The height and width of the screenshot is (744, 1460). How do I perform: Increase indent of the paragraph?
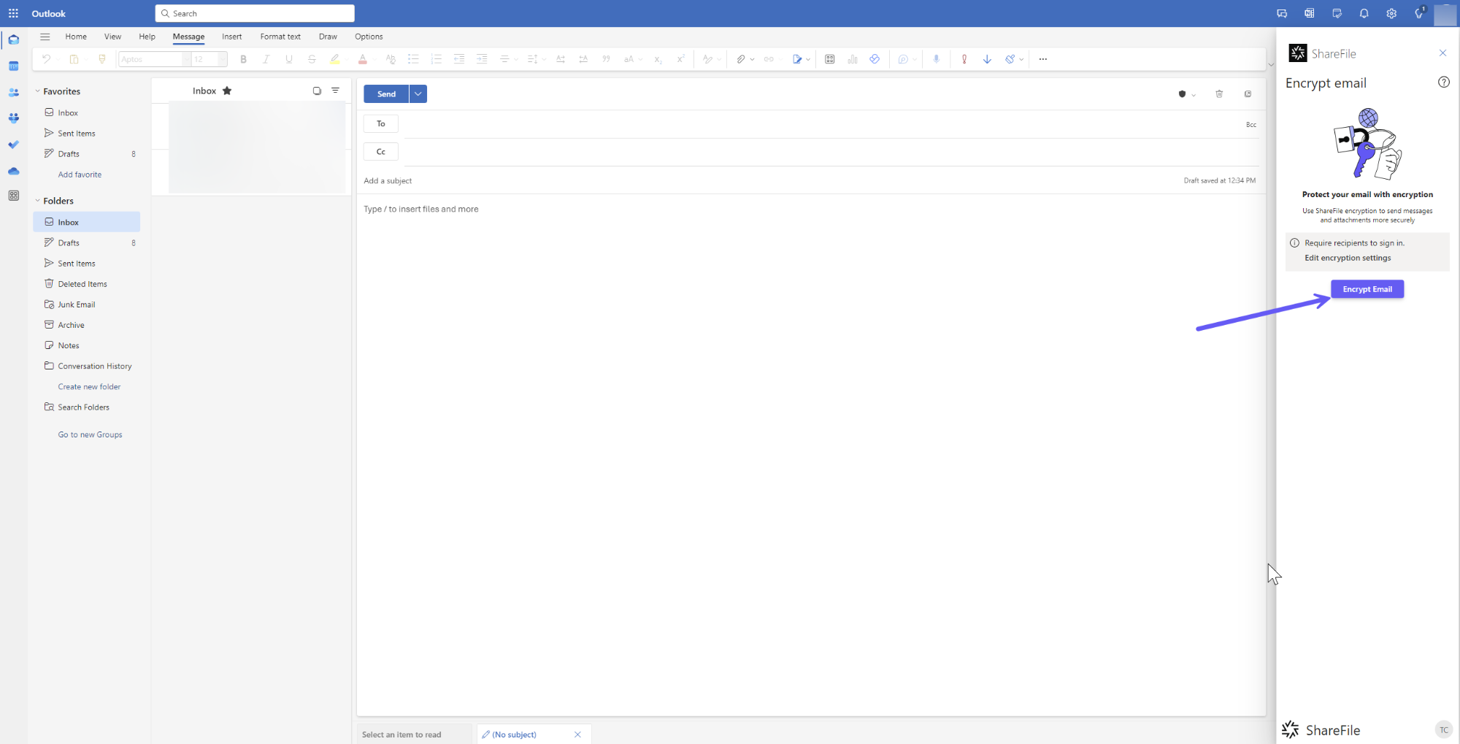(x=482, y=59)
